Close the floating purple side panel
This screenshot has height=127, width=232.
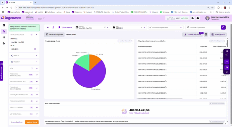tap(226, 72)
